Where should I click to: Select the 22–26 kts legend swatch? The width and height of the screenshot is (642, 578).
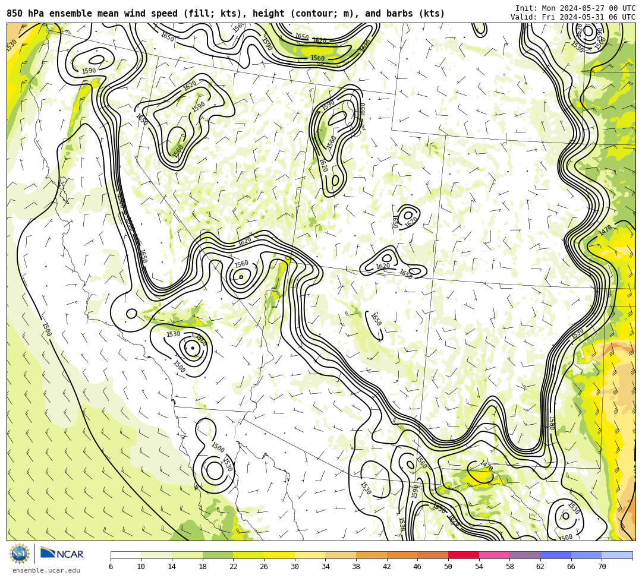(248, 555)
